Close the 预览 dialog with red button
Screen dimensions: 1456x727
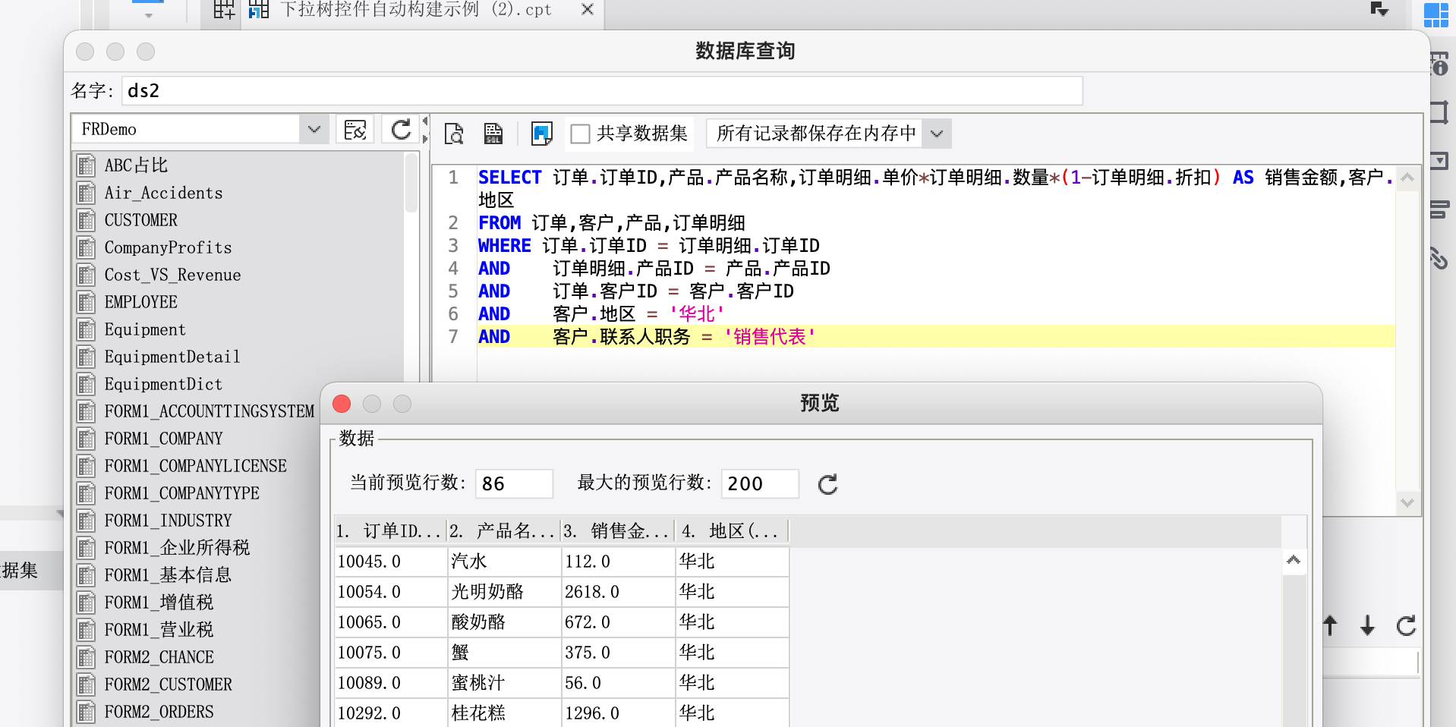(x=342, y=404)
